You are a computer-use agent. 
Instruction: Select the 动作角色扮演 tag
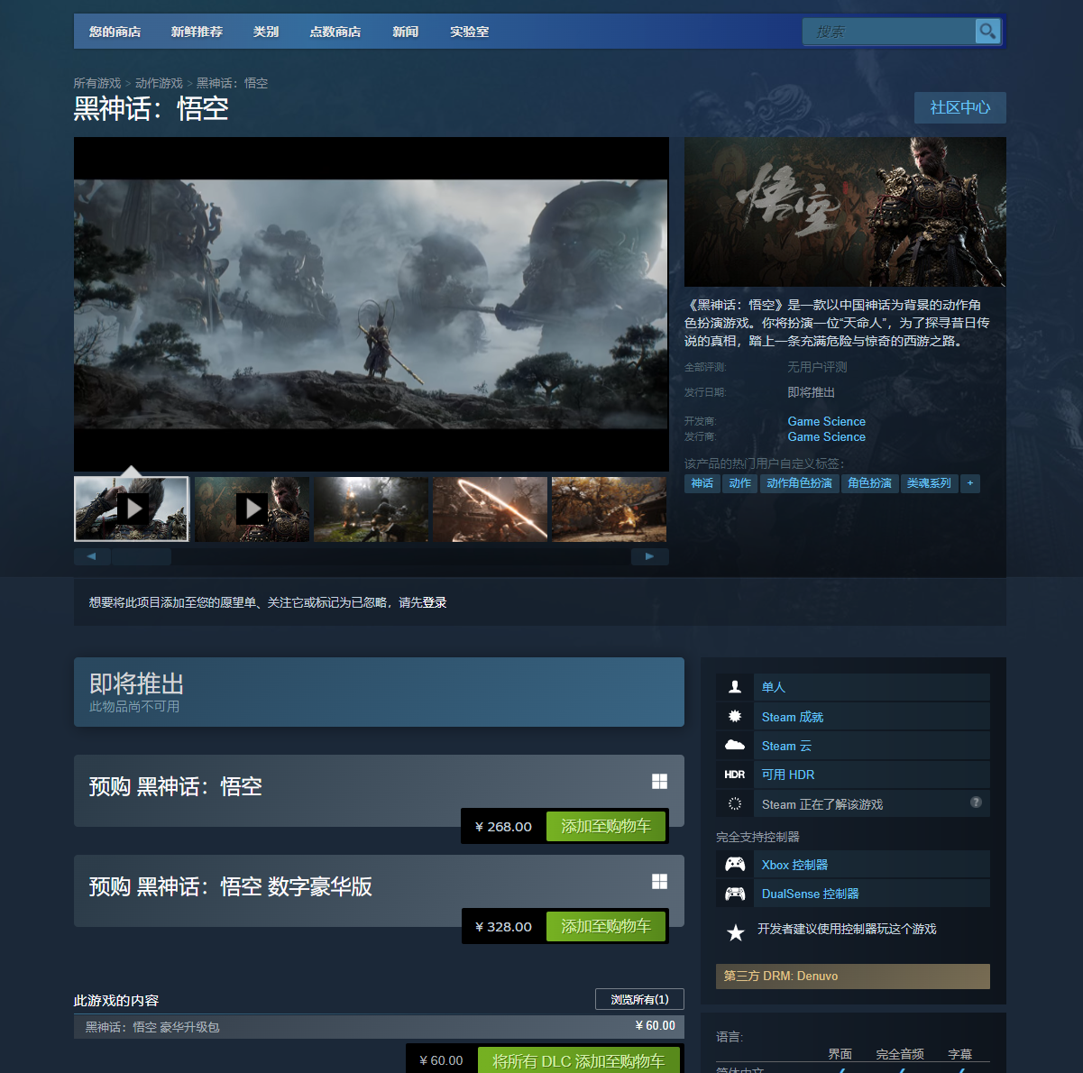point(799,483)
